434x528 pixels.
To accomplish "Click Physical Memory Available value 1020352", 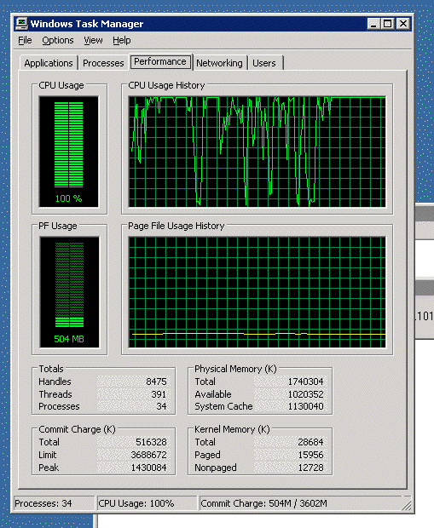I will pos(305,394).
